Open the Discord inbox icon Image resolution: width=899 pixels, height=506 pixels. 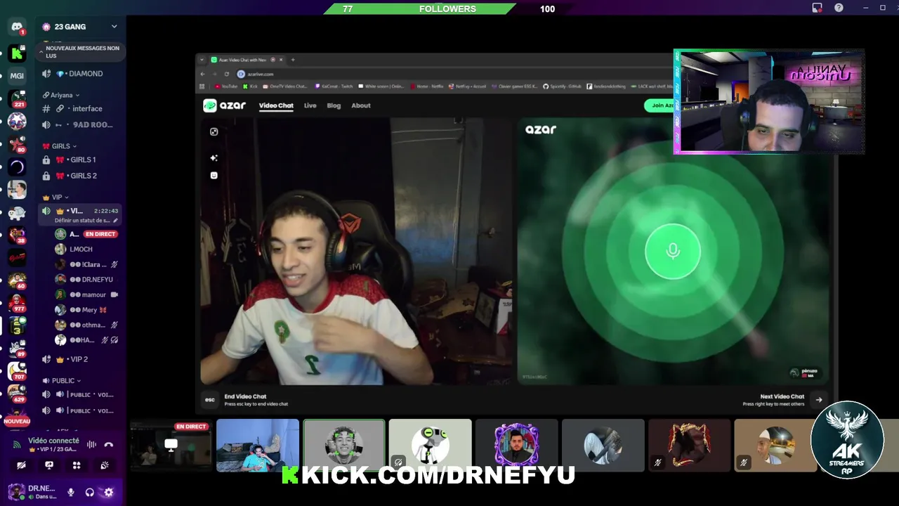tap(817, 8)
